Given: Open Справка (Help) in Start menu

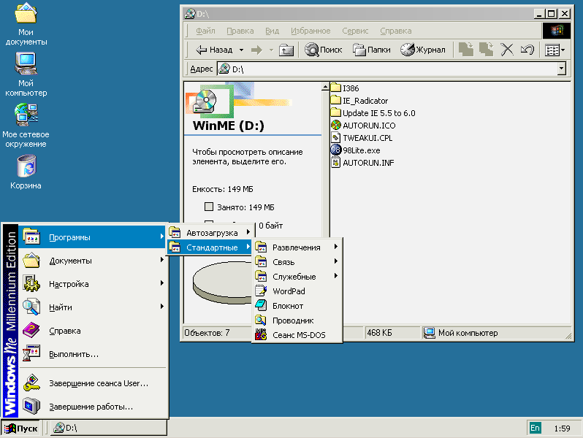Looking at the screenshot, I should [93, 331].
